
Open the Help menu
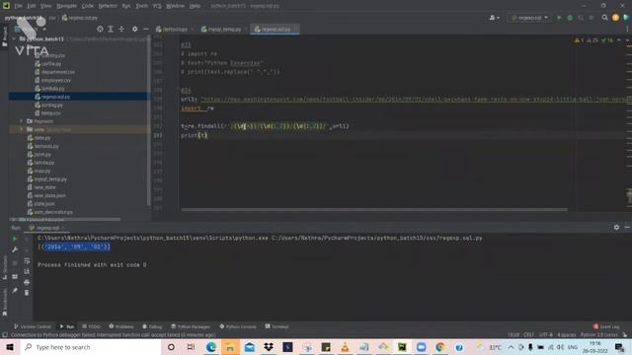click(x=195, y=6)
